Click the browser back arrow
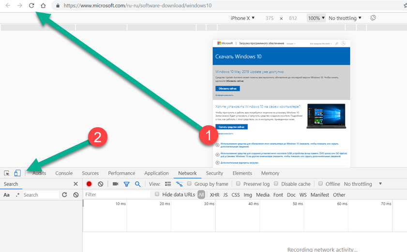Viewport: 407px width, 252px height. pos(8,5)
